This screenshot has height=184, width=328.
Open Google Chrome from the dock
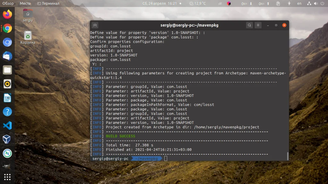click(7, 28)
